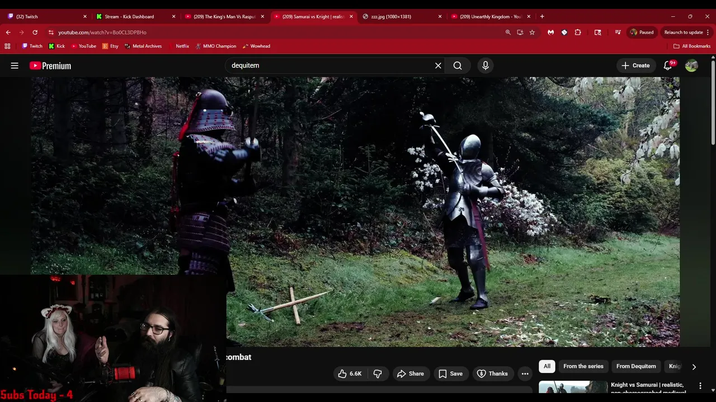Open the Metal Archives bookmark
The image size is (716, 402).
143,46
